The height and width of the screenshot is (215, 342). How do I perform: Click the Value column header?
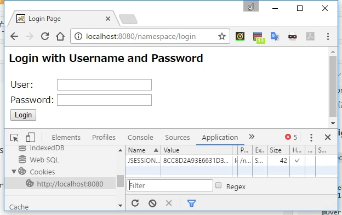click(197, 150)
